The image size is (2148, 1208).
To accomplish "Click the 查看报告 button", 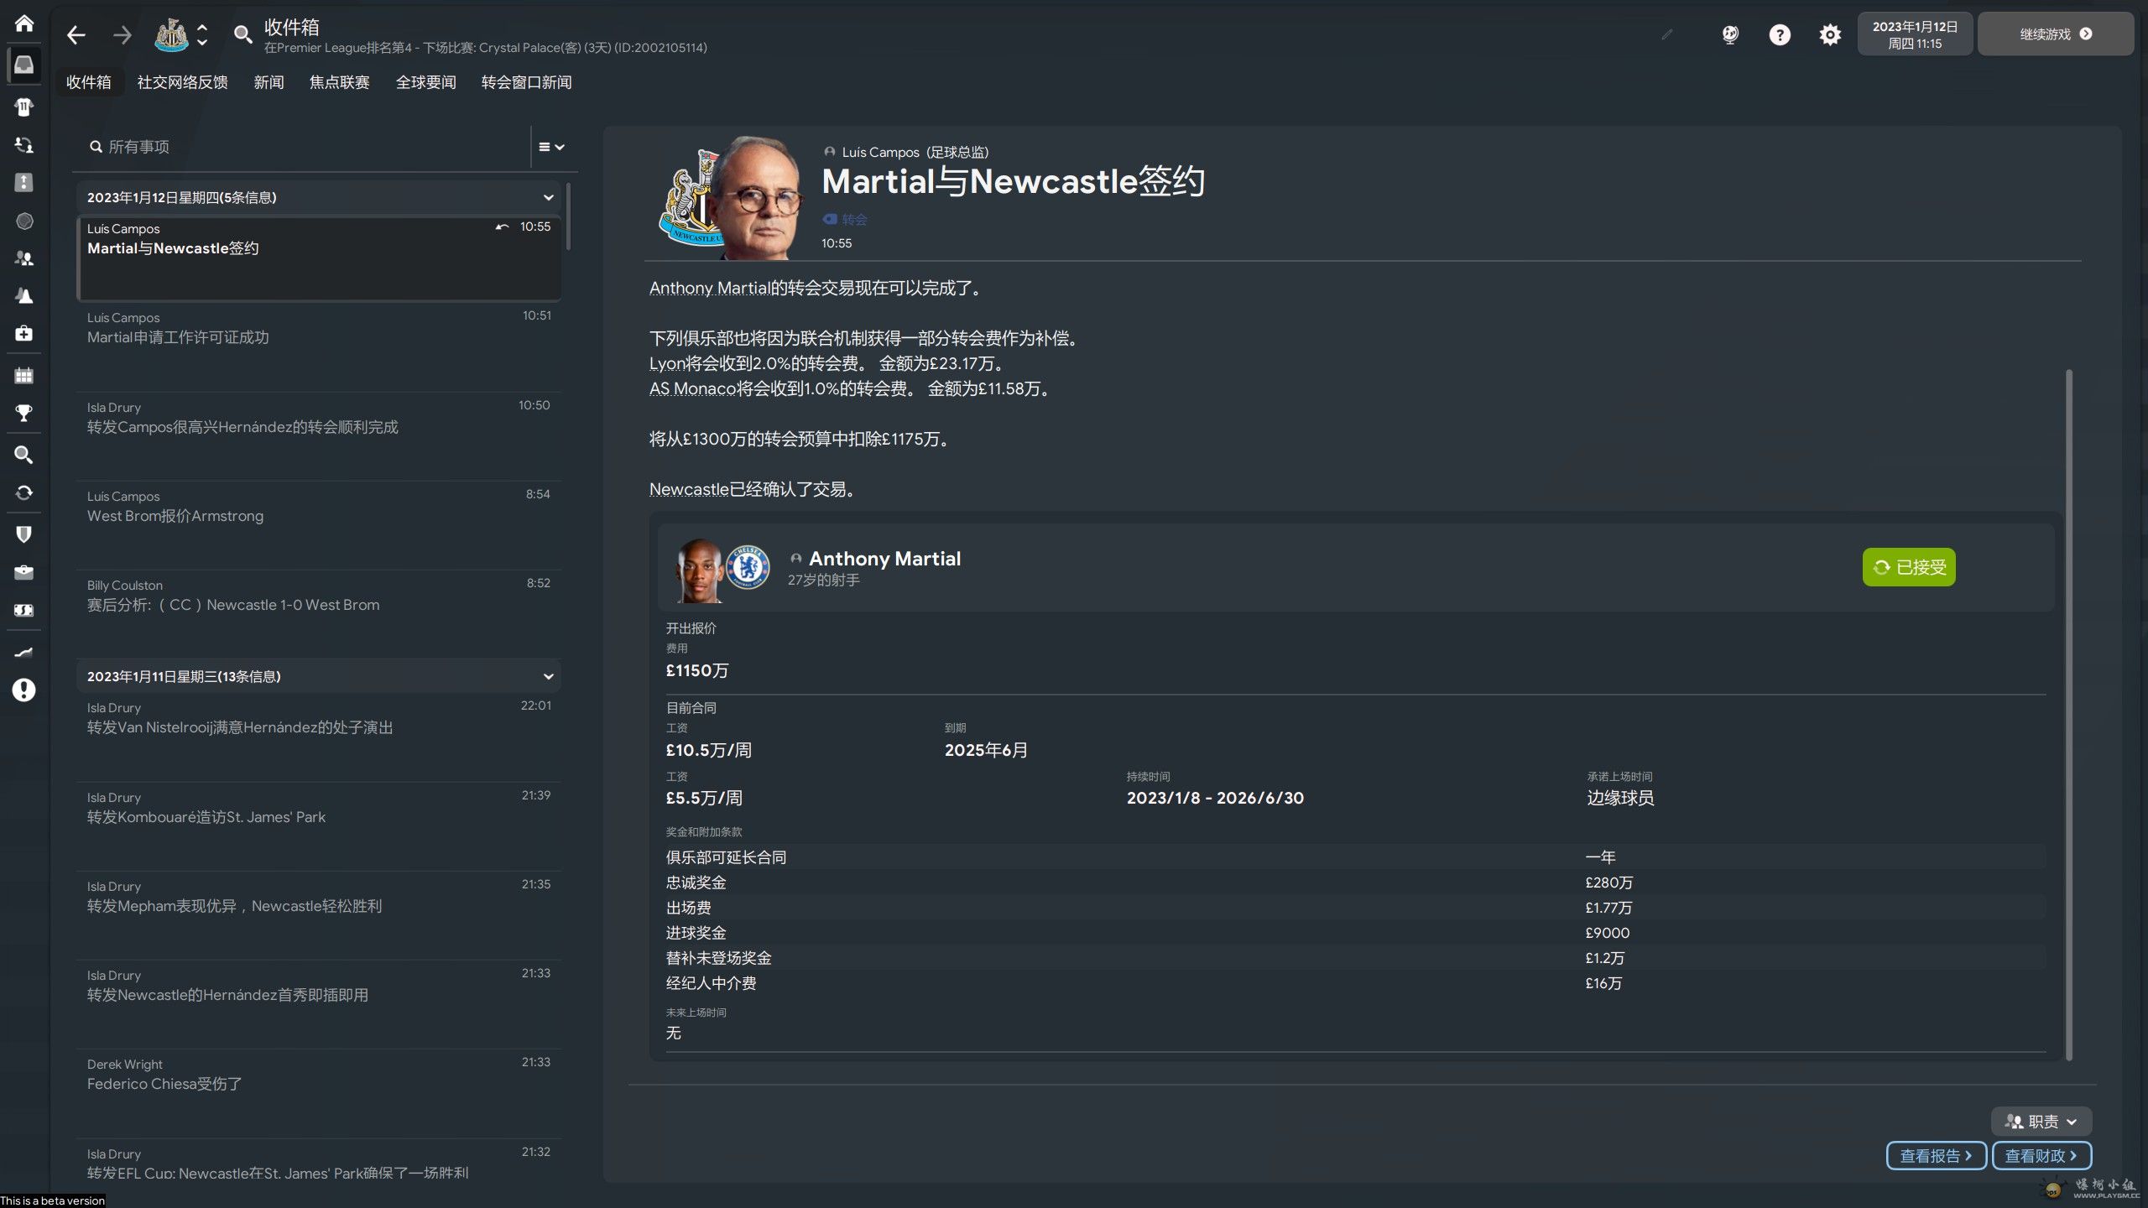I will coord(1936,1156).
